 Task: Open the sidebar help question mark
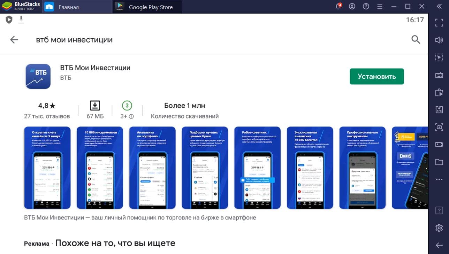pos(439,210)
